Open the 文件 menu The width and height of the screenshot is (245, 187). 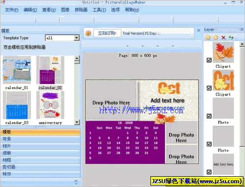tap(11, 10)
